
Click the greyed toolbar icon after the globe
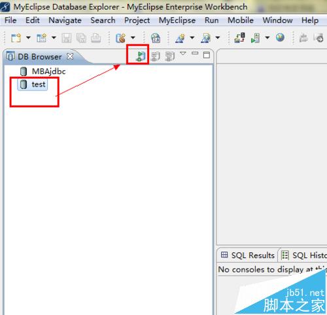(x=303, y=38)
